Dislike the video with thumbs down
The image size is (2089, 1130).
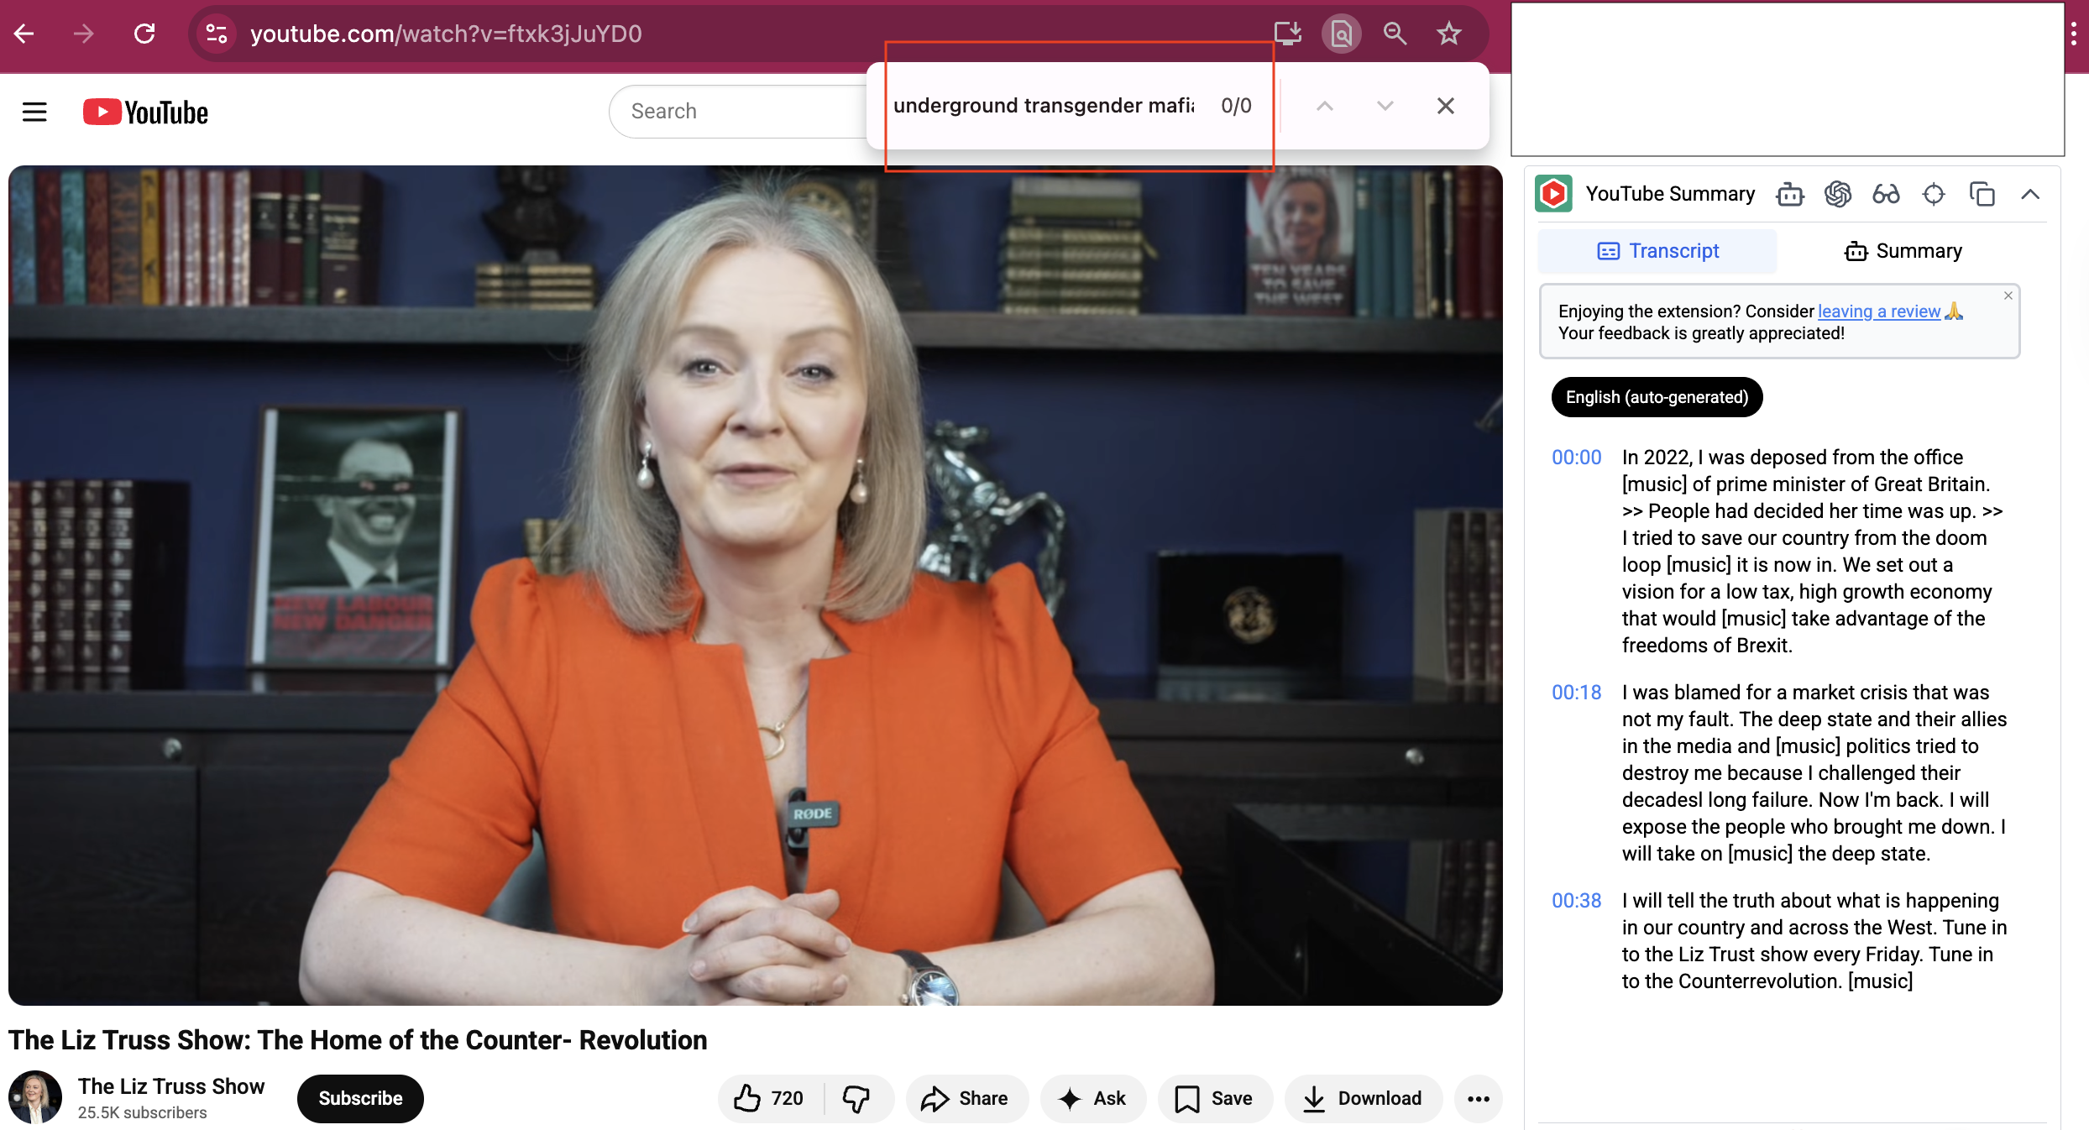(856, 1098)
